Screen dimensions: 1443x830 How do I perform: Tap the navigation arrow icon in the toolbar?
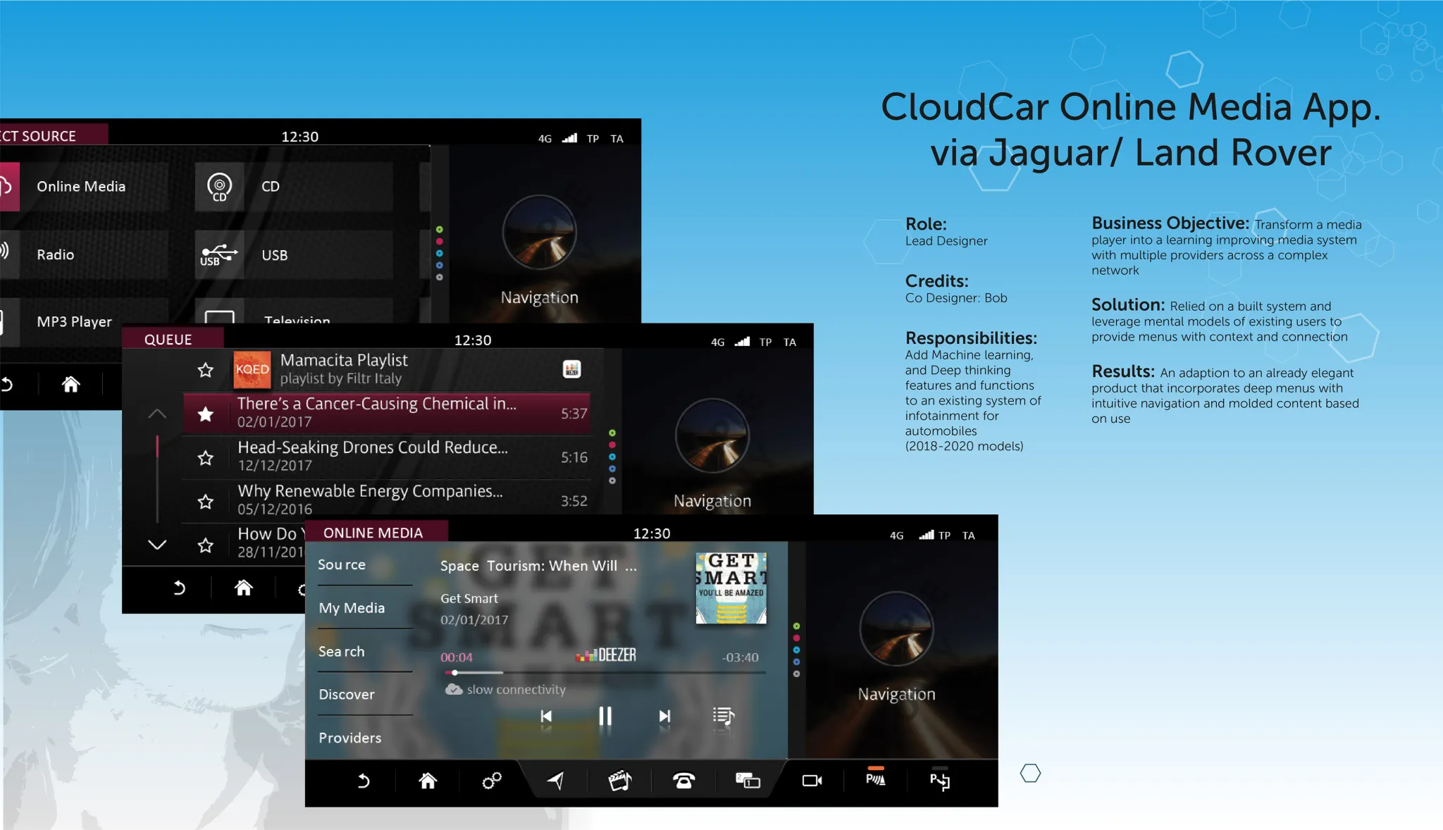[x=556, y=781]
